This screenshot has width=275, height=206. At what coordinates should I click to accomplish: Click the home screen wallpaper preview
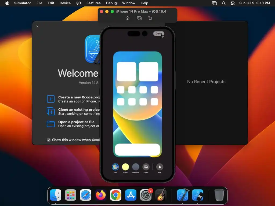(x=137, y=104)
